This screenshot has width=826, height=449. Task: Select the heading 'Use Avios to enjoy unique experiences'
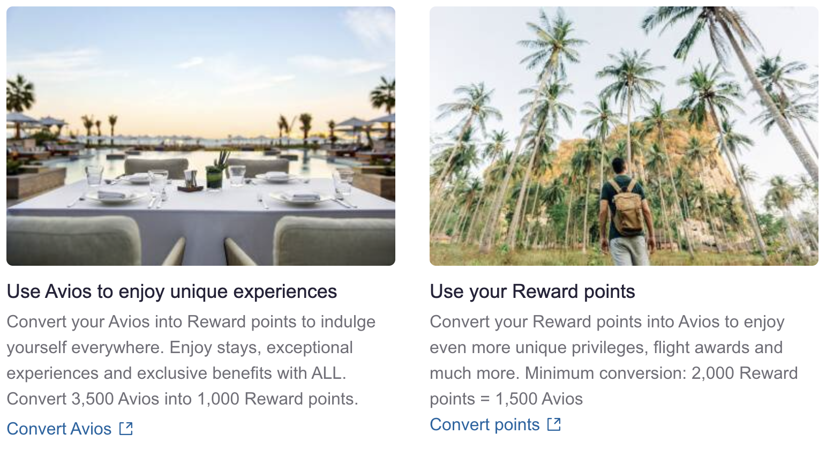coord(172,291)
